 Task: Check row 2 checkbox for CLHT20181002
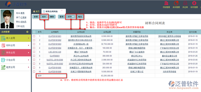[x=34, y=40]
